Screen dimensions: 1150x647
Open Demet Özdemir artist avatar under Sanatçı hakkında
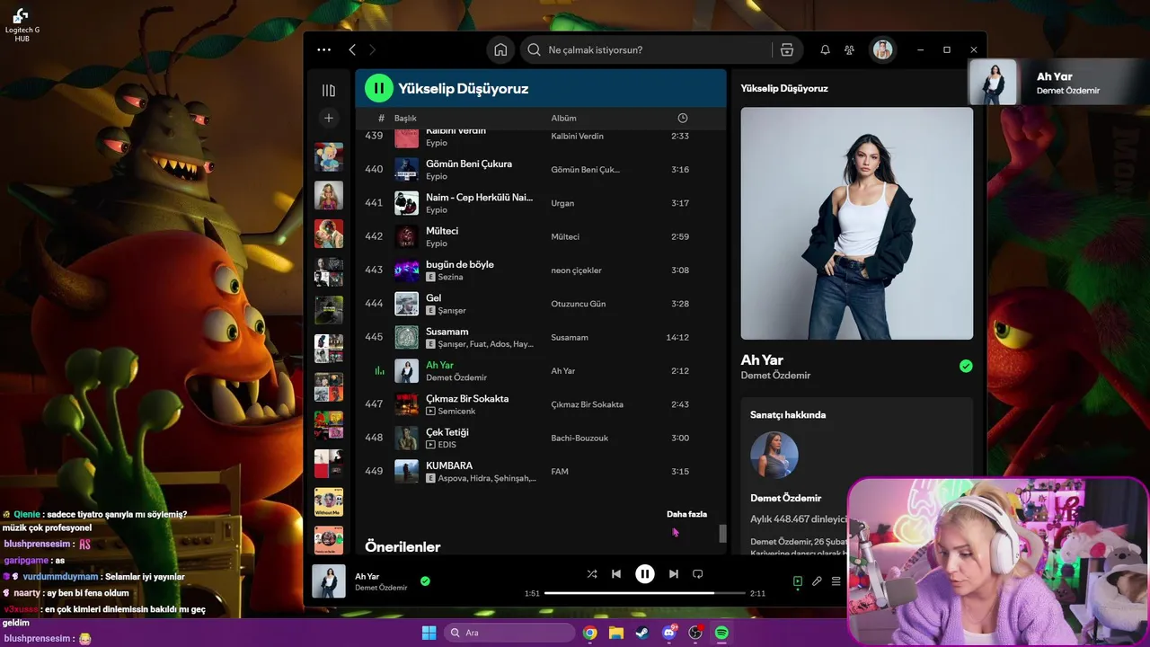click(774, 455)
